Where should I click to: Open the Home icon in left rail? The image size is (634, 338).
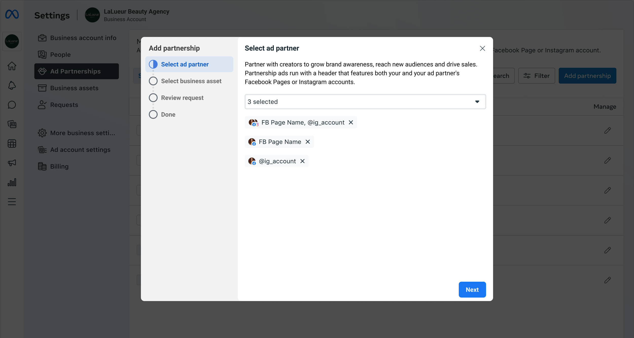[12, 66]
